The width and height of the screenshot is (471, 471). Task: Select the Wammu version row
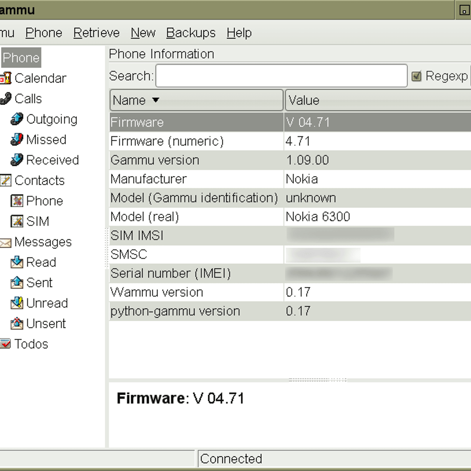(290, 292)
